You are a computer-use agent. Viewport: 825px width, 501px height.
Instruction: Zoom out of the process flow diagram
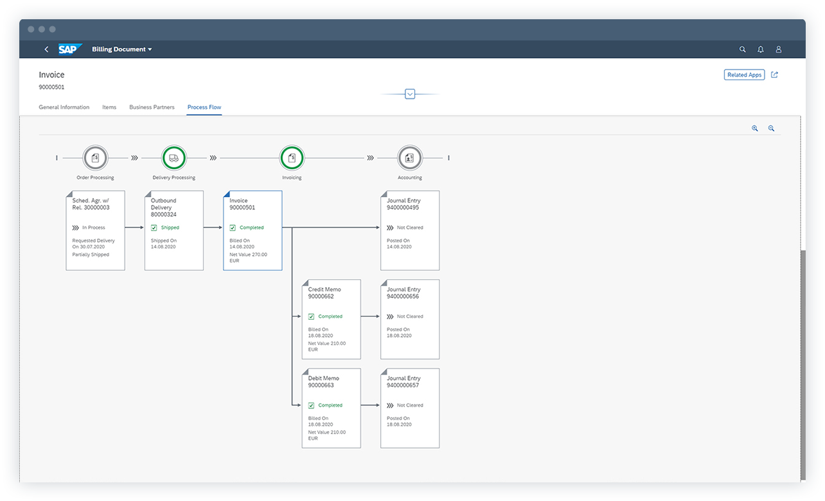point(771,128)
